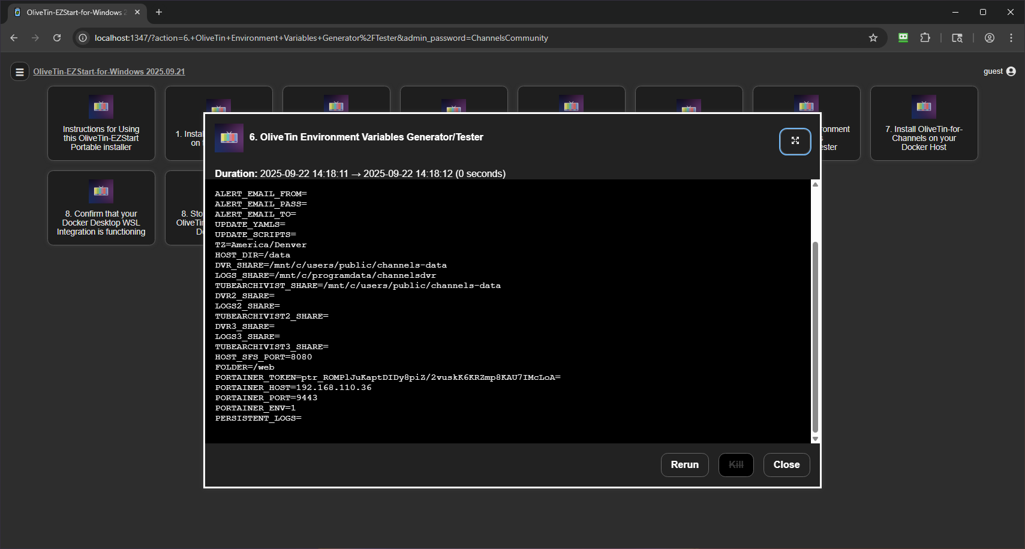
Task: Close the OliveTin-EZStart browser tab
Action: (137, 12)
